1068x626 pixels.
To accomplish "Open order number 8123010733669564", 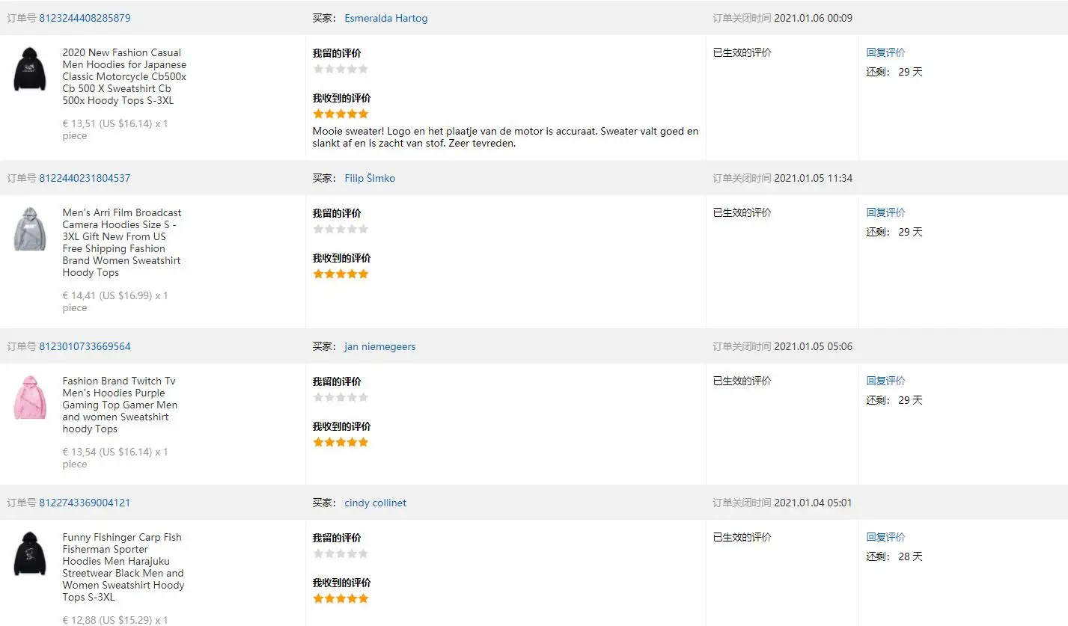I will point(85,346).
